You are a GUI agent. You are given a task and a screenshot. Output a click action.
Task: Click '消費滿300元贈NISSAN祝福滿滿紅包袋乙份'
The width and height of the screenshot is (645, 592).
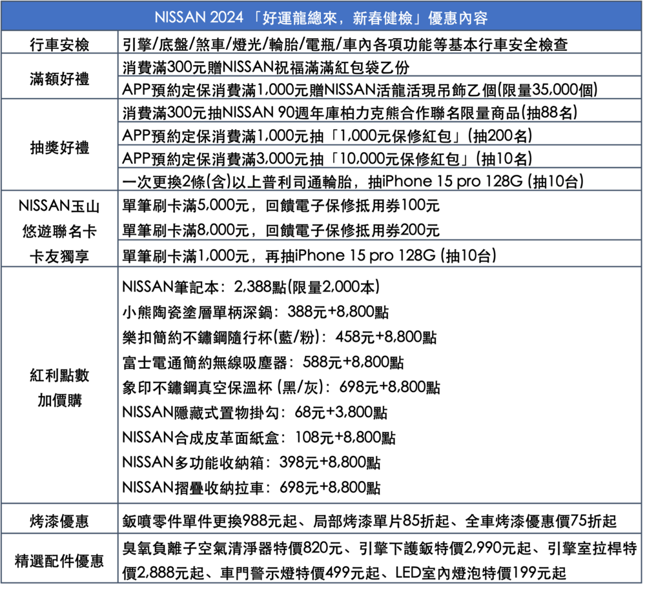coord(266,67)
